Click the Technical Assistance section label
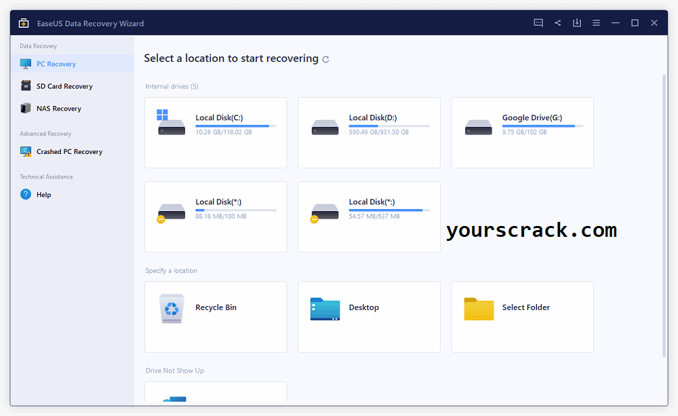The image size is (678, 416). point(46,176)
